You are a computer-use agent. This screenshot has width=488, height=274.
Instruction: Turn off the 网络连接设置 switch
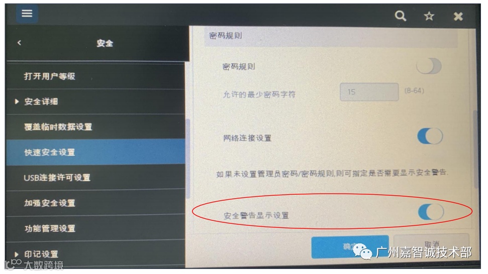click(x=430, y=136)
